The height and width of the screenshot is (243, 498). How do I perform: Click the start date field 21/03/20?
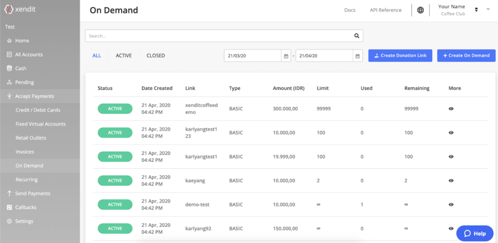coord(253,56)
